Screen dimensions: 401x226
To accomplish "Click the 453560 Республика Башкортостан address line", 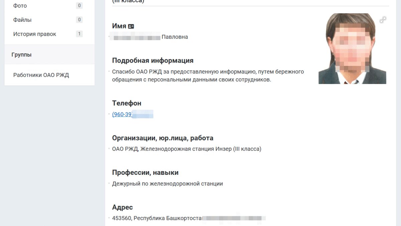I will 157,218.
